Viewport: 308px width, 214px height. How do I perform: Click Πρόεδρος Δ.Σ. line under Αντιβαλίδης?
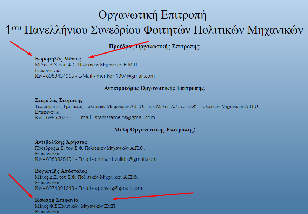(90, 148)
